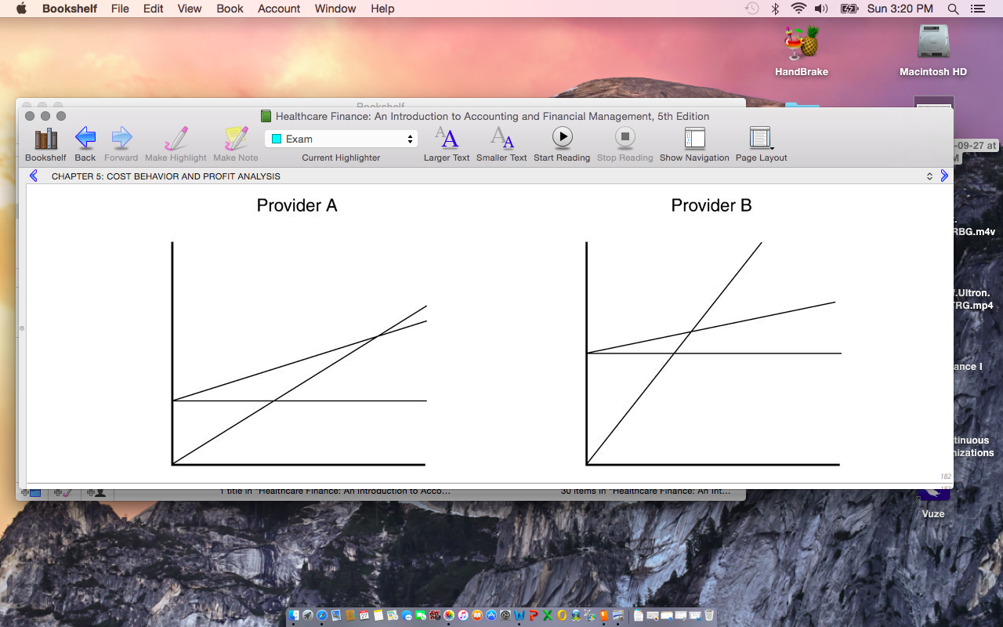Switch to Page Layout view
This screenshot has height=627, width=1003.
(x=760, y=140)
